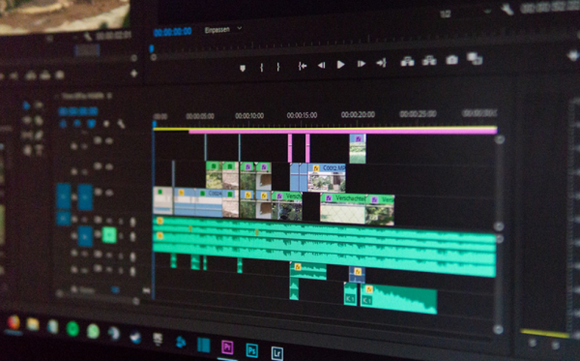Click the Lift button icon
This screenshot has width=580, height=361.
coord(407,61)
